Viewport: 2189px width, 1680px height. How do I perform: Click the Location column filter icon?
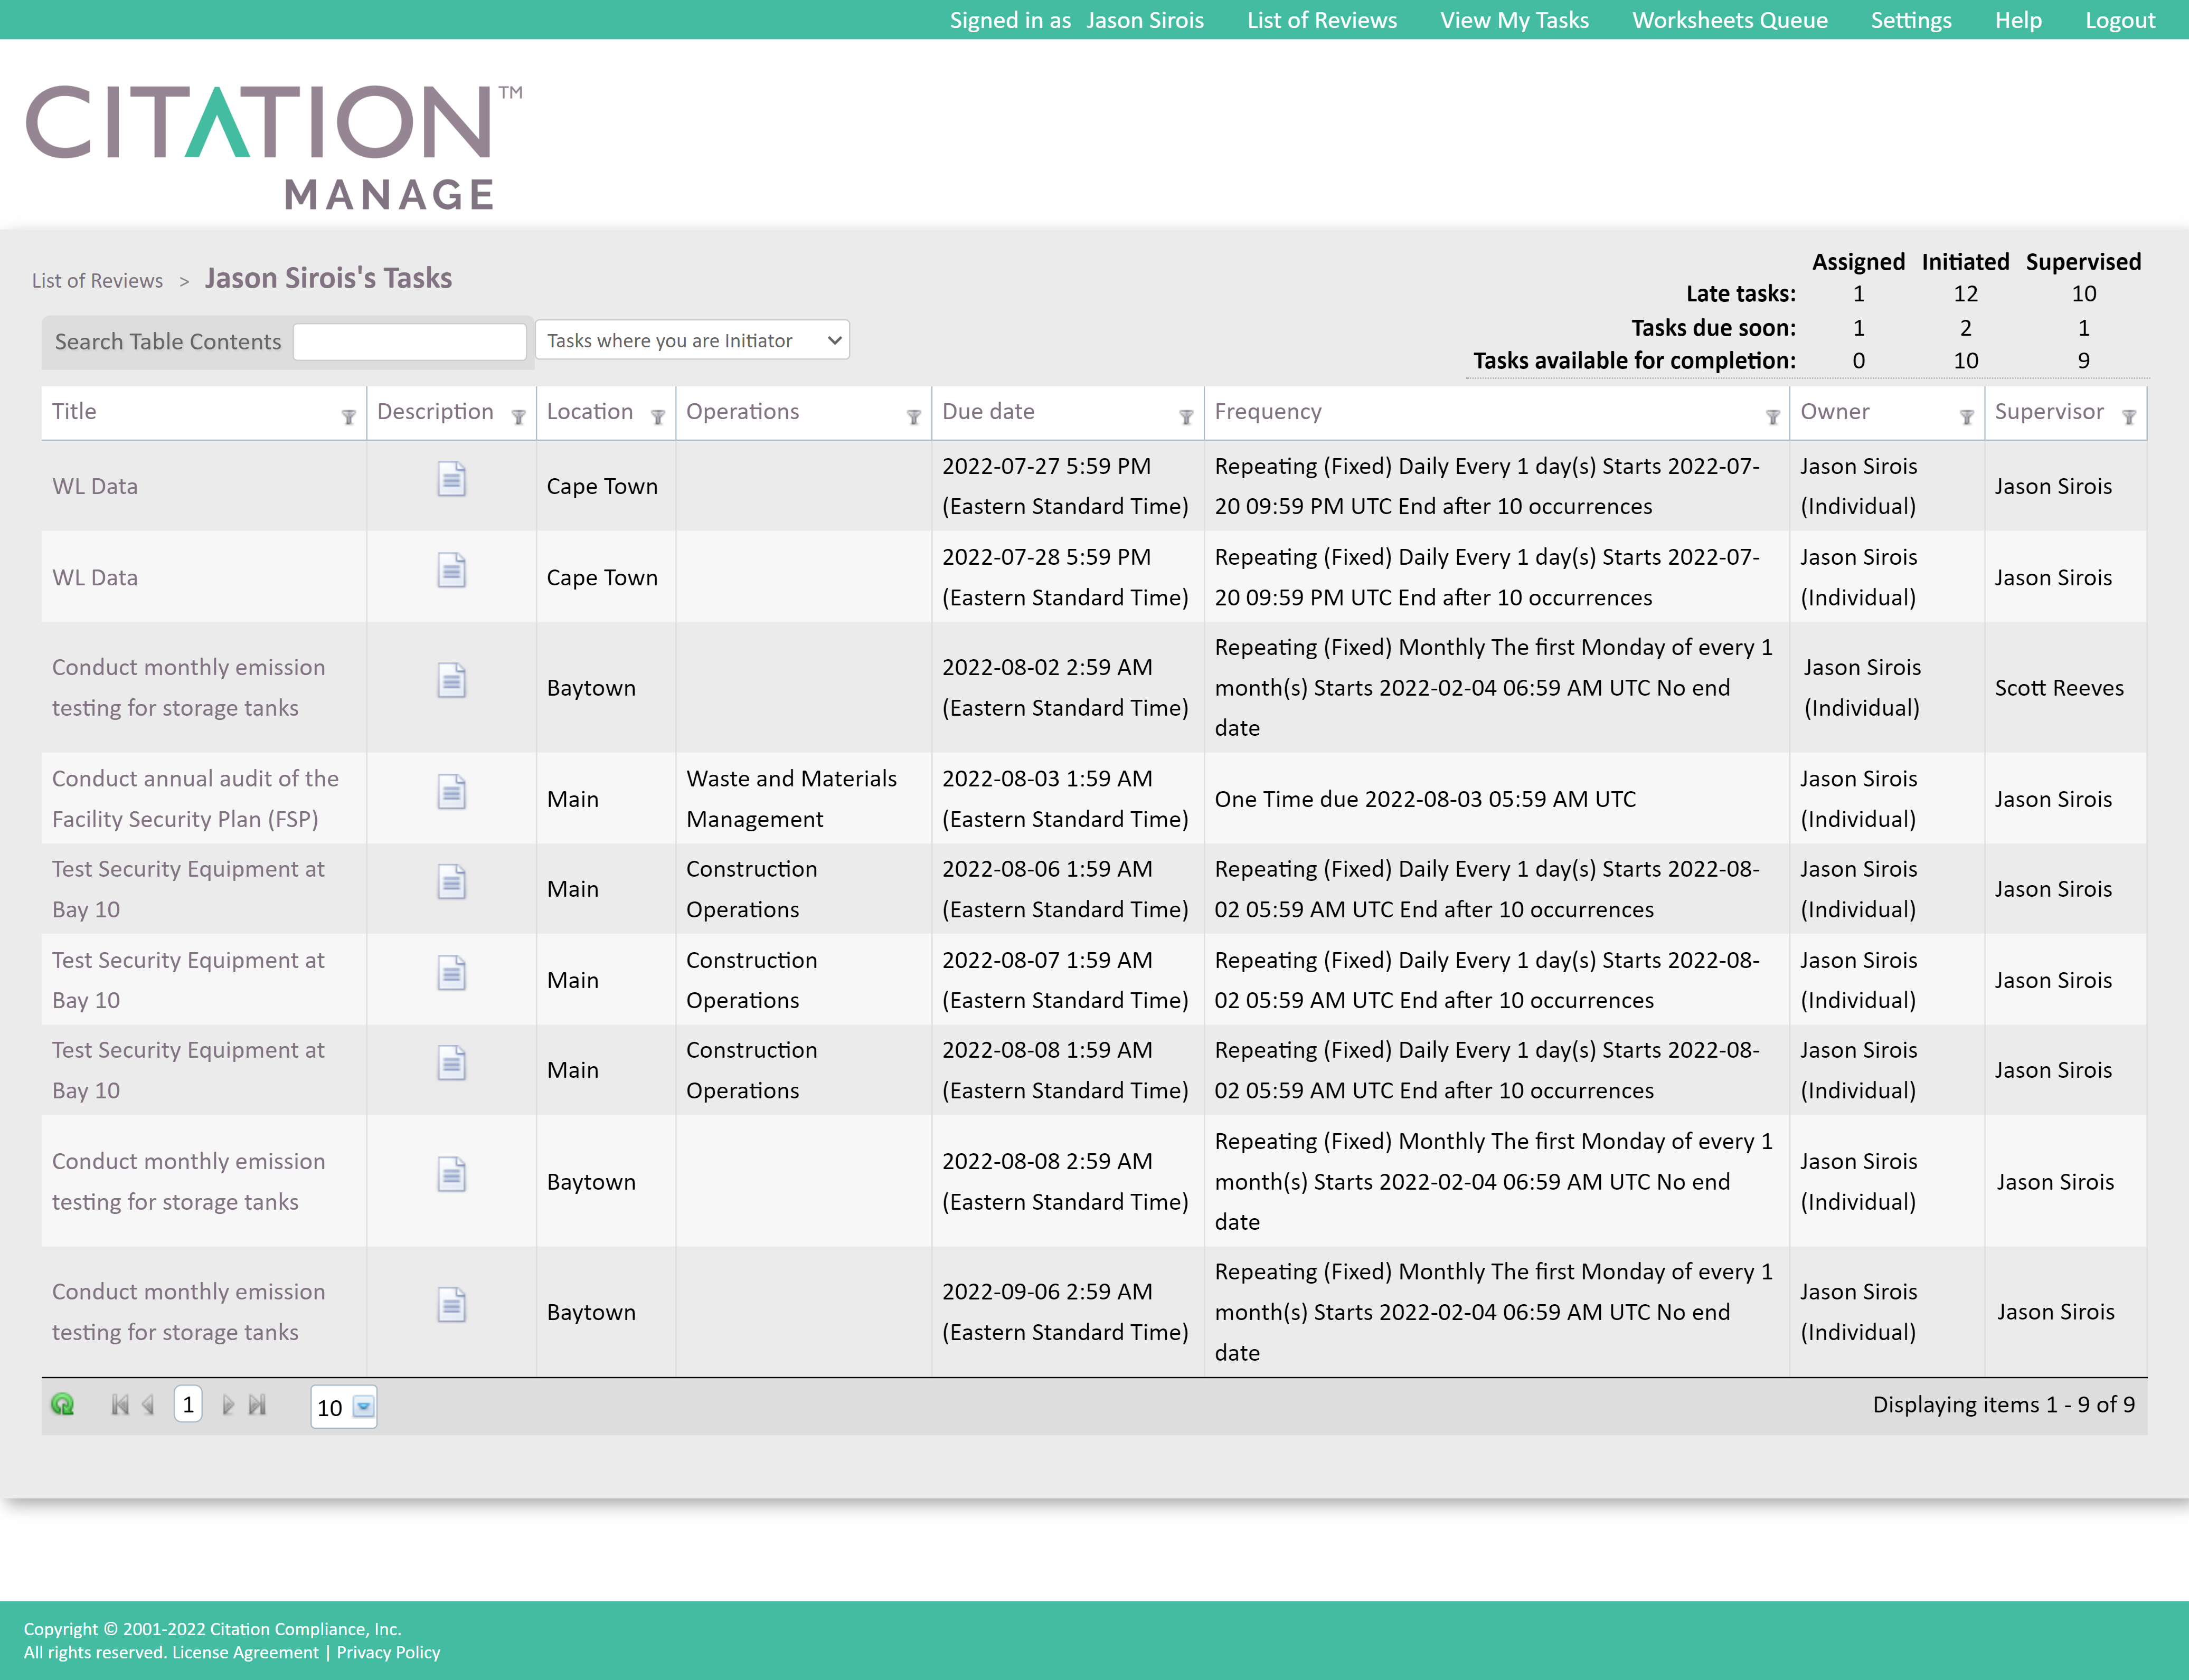(x=657, y=417)
